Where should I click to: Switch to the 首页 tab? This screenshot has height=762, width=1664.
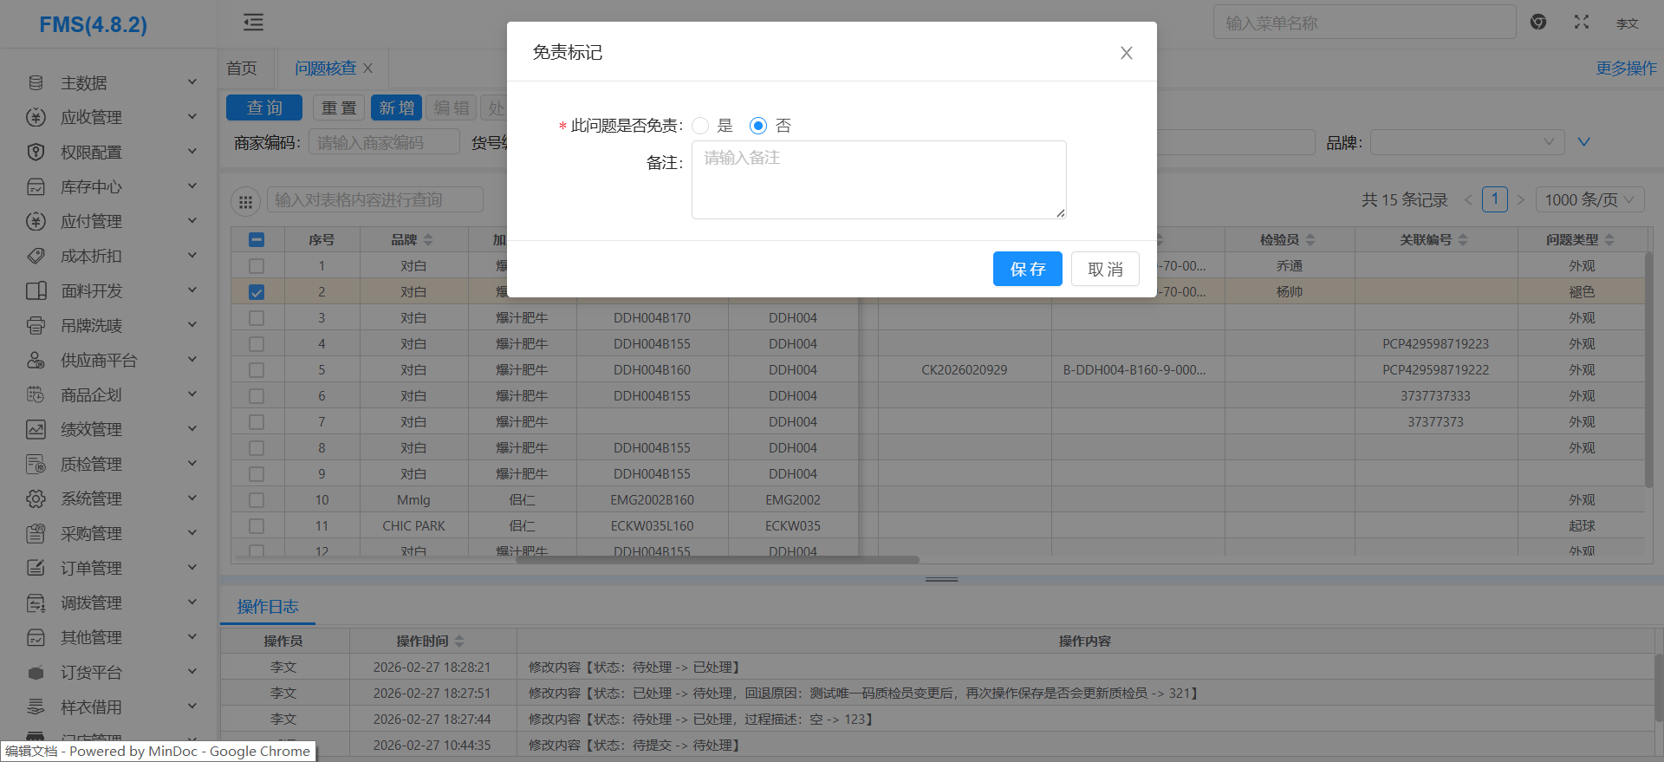coord(242,68)
